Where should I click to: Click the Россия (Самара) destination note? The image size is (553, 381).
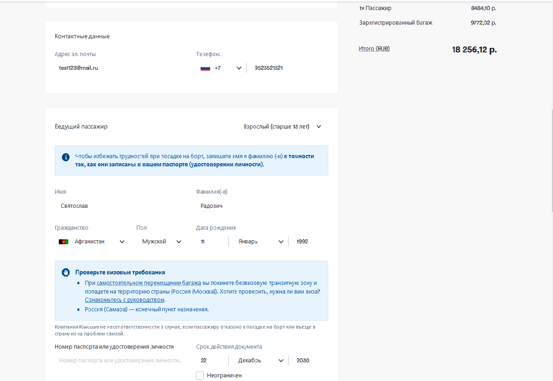146,309
